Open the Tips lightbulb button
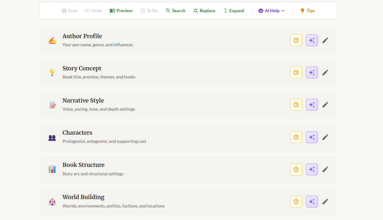 pyautogui.click(x=307, y=11)
